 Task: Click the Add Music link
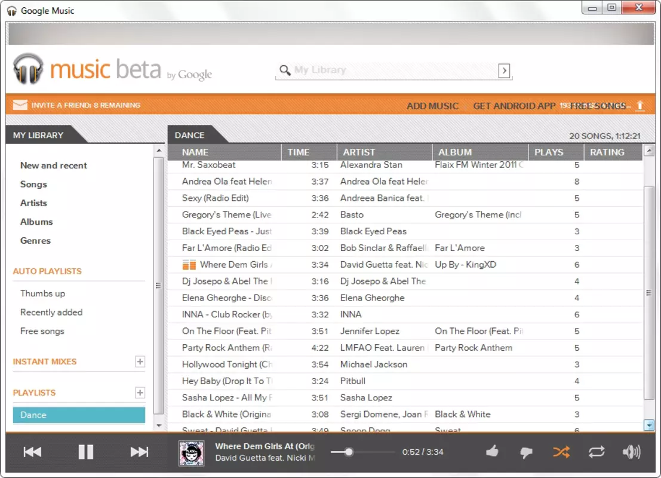432,106
